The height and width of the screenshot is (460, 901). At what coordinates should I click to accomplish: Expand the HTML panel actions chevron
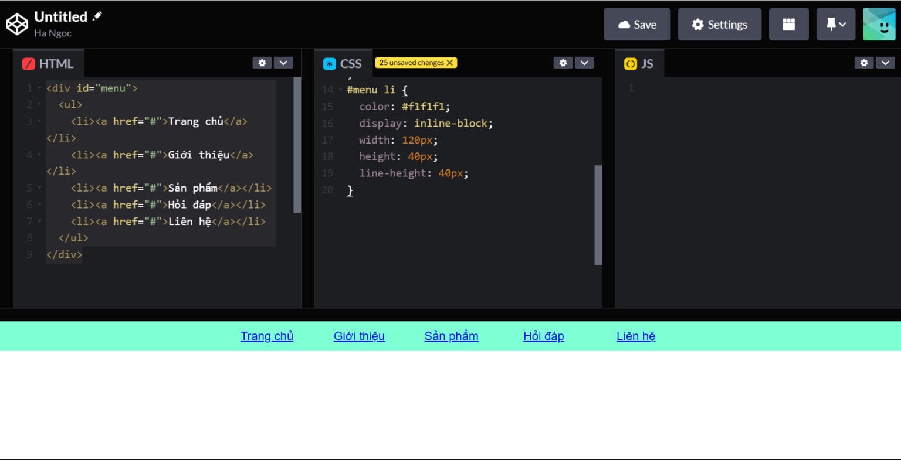click(283, 63)
